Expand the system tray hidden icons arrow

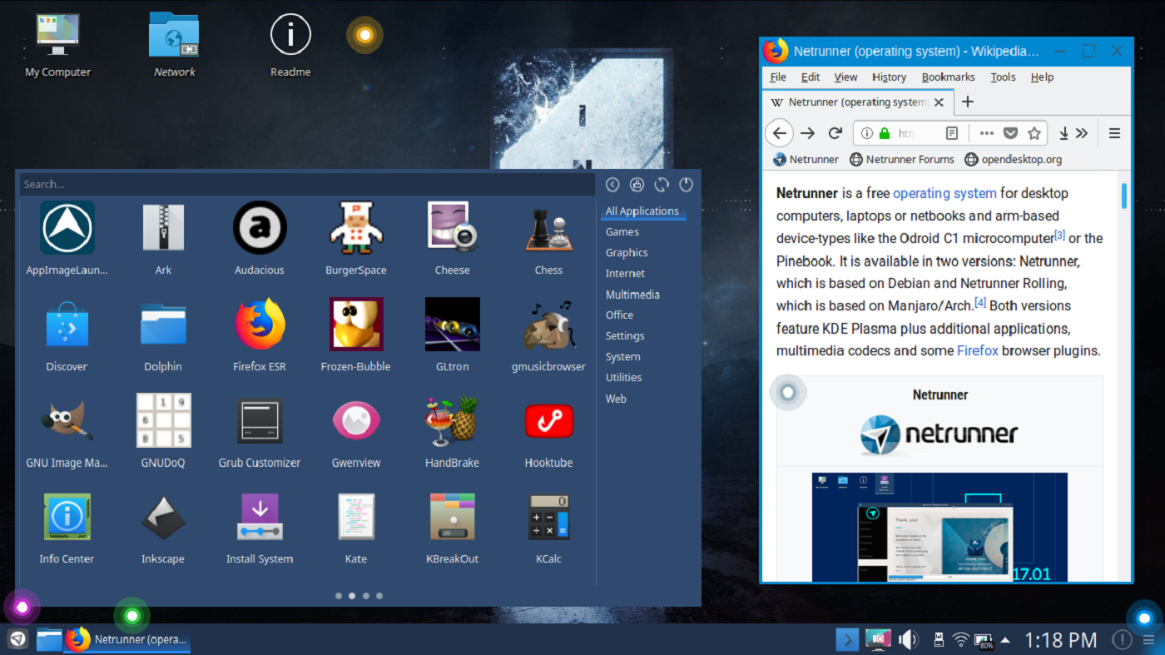[1005, 640]
